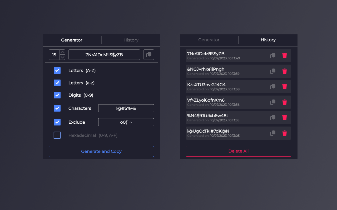Delete history entry &NGJ^rhxe1iPngh
Screen dimensions: 337x210
pyautogui.click(x=285, y=71)
